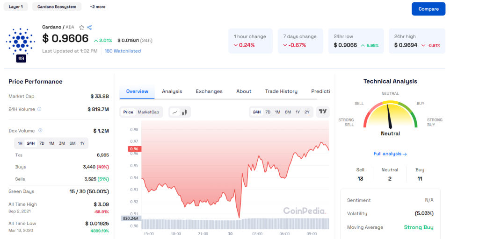
Task: Click the technical analysis gauge meter
Action: 390,114
